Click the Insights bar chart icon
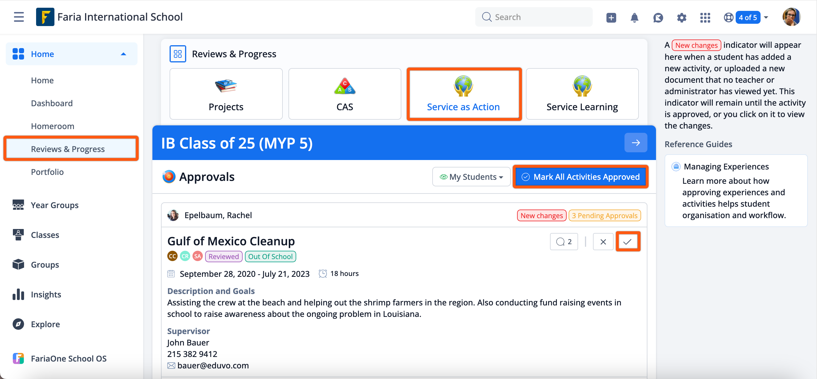Image resolution: width=817 pixels, height=379 pixels. tap(18, 294)
